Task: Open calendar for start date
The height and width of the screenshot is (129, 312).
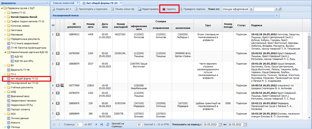Action: pyautogui.click(x=220, y=125)
